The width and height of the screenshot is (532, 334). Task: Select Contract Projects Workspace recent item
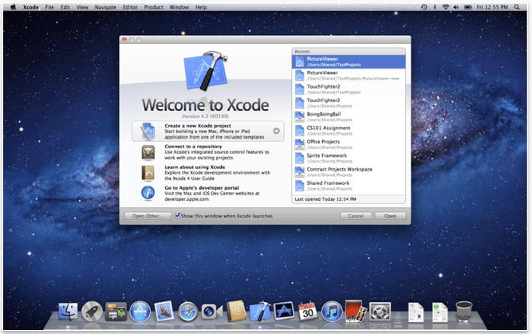click(x=349, y=172)
